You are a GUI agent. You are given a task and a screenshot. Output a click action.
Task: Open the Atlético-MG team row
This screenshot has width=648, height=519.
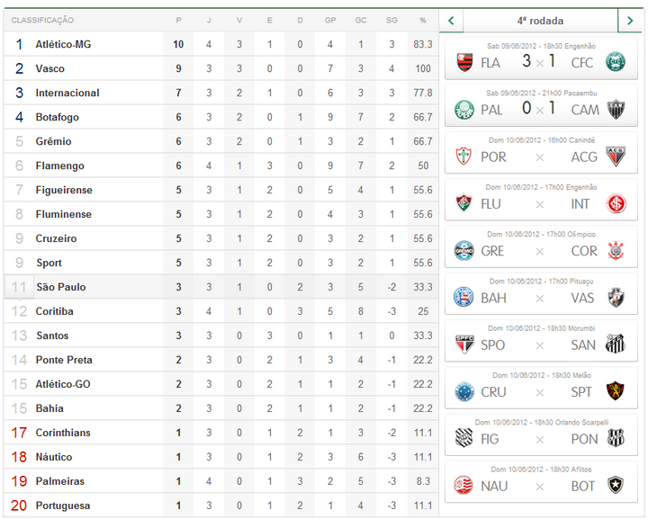click(63, 44)
